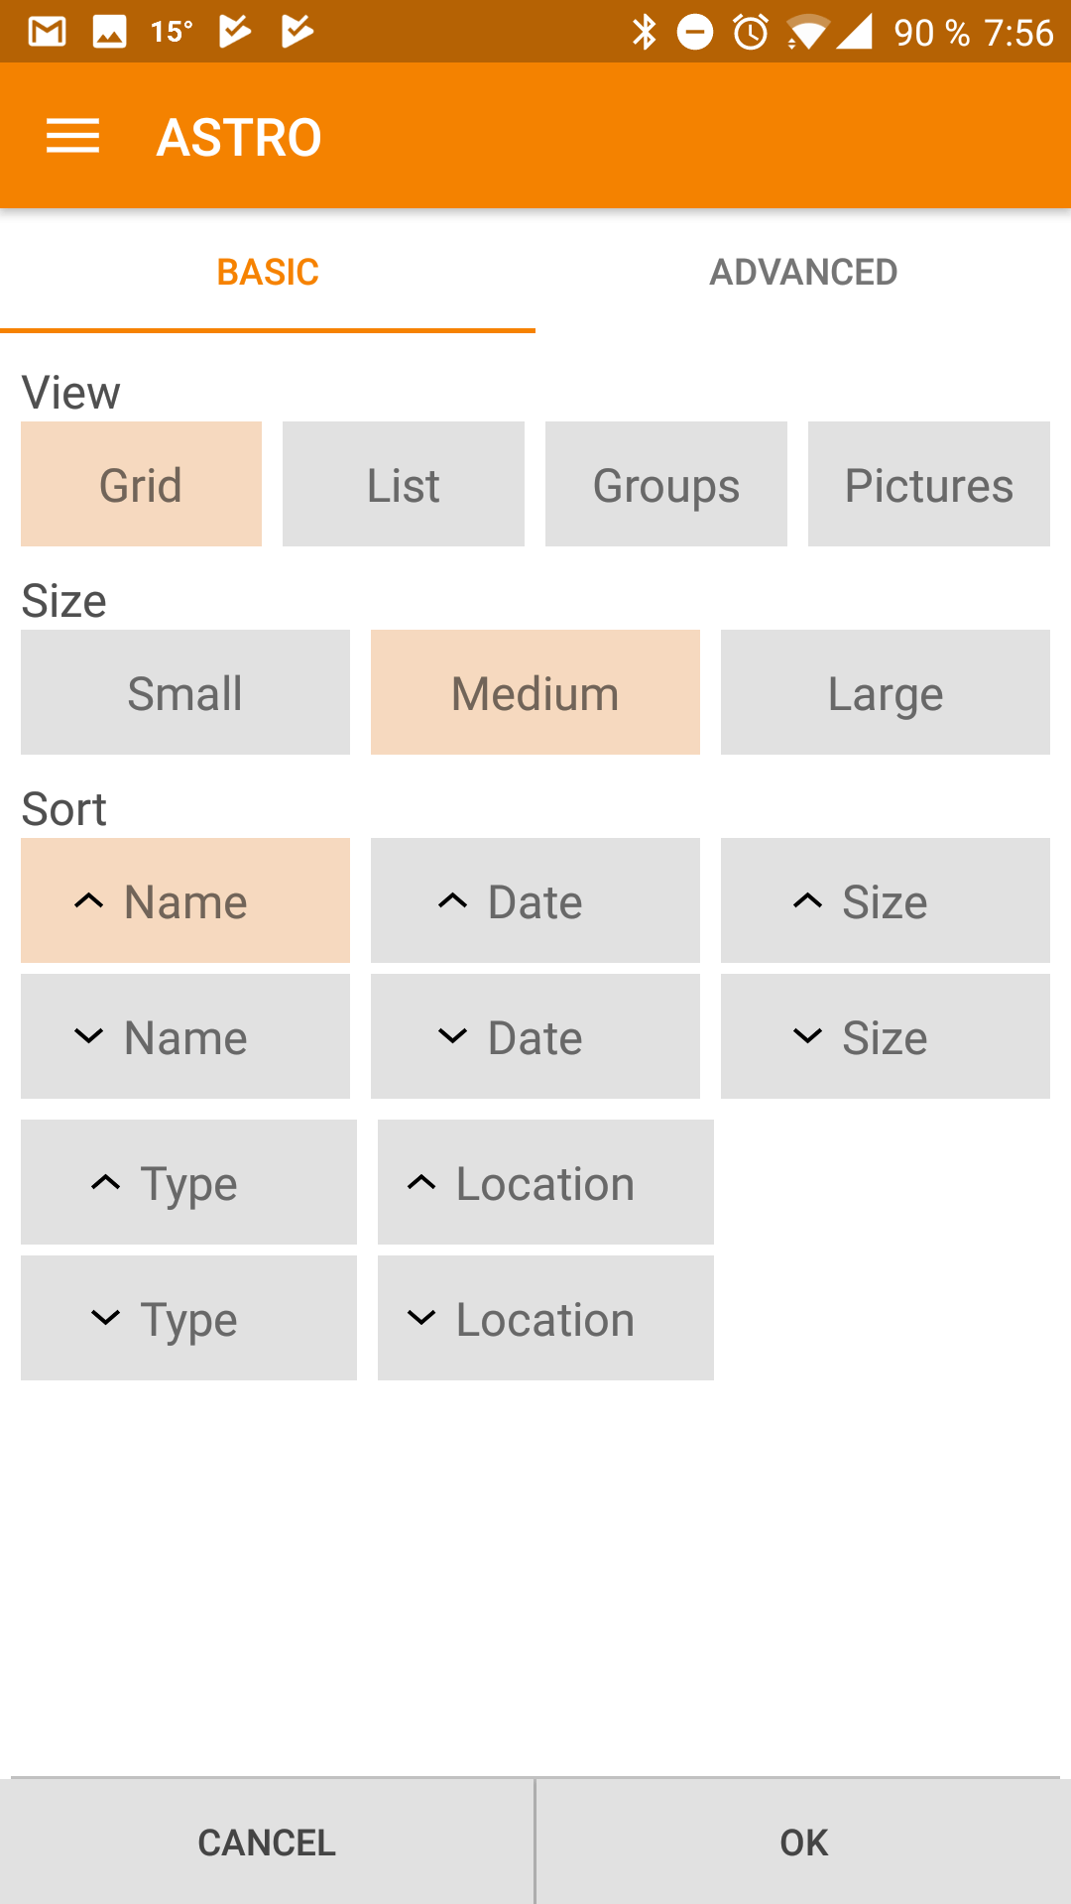Choose the Pictures view option

pos(929,484)
